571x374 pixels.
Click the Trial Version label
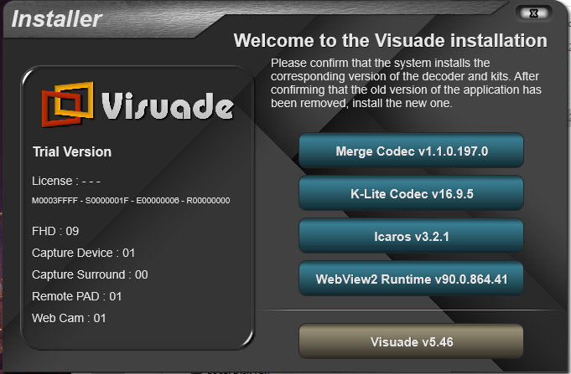click(x=71, y=152)
